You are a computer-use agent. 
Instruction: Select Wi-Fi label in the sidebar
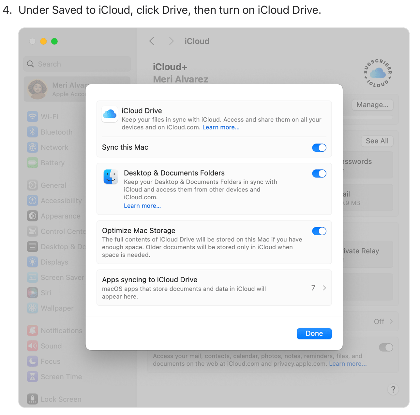pos(50,117)
